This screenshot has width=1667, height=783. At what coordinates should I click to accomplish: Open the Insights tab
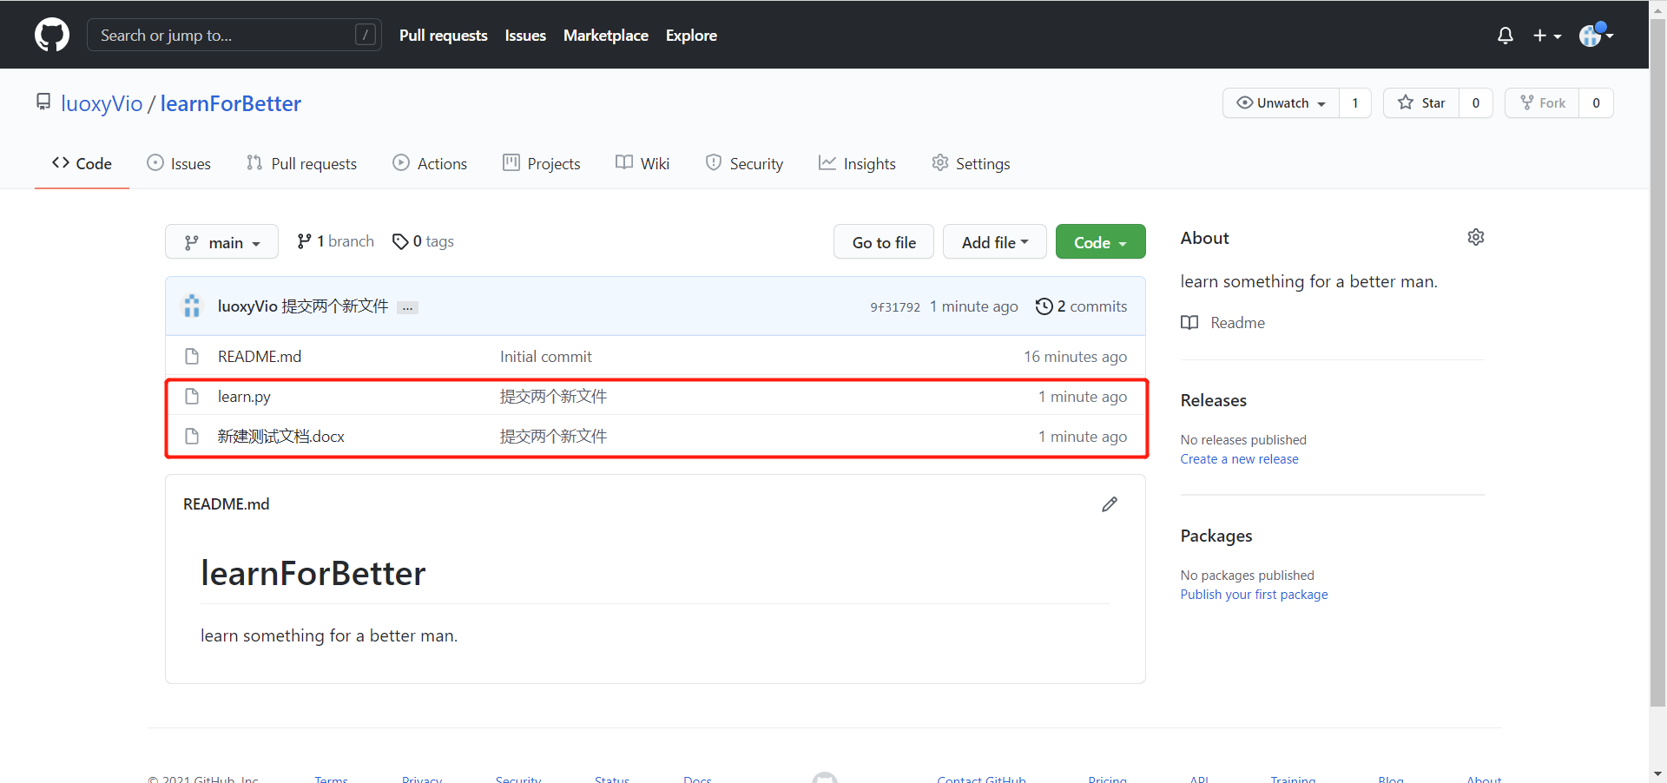pos(857,163)
